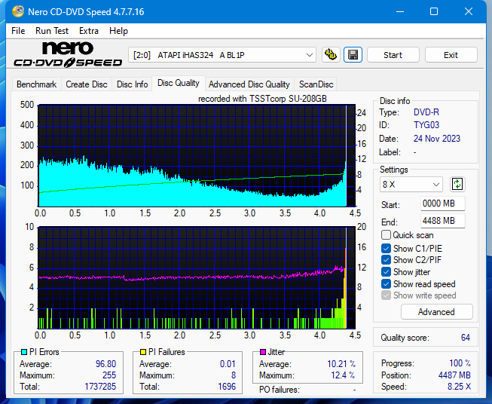This screenshot has width=492, height=404.
Task: Click PI Errors total 1737285
Action: click(x=100, y=387)
